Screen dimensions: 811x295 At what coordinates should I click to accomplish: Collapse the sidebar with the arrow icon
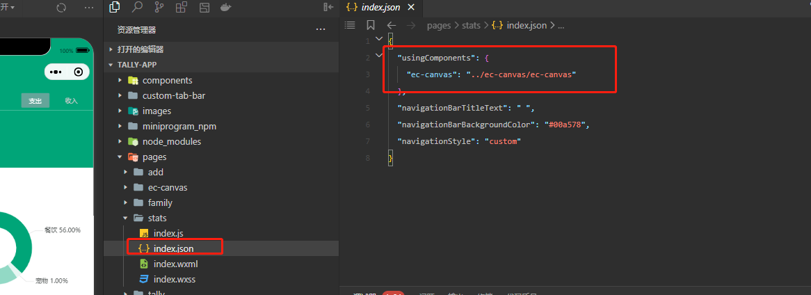[328, 7]
